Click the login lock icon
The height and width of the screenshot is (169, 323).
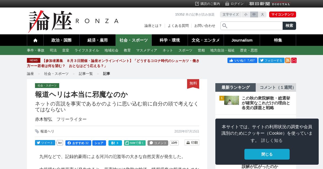227,4
